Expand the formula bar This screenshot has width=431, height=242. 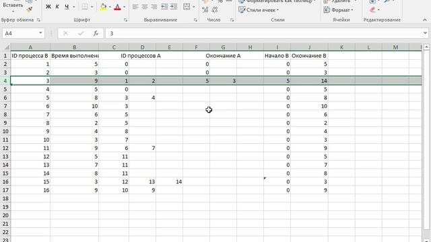pyautogui.click(x=425, y=33)
